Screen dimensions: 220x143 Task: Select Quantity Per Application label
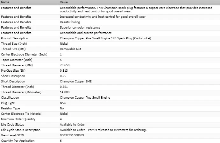18,141
